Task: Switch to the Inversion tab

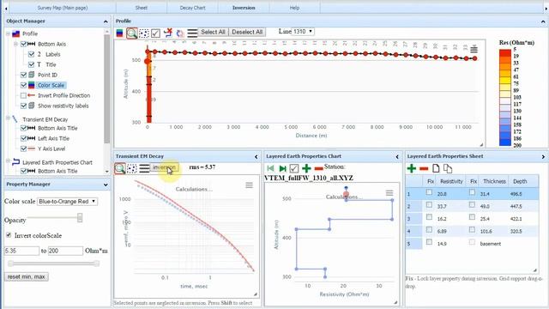Action: (x=244, y=8)
